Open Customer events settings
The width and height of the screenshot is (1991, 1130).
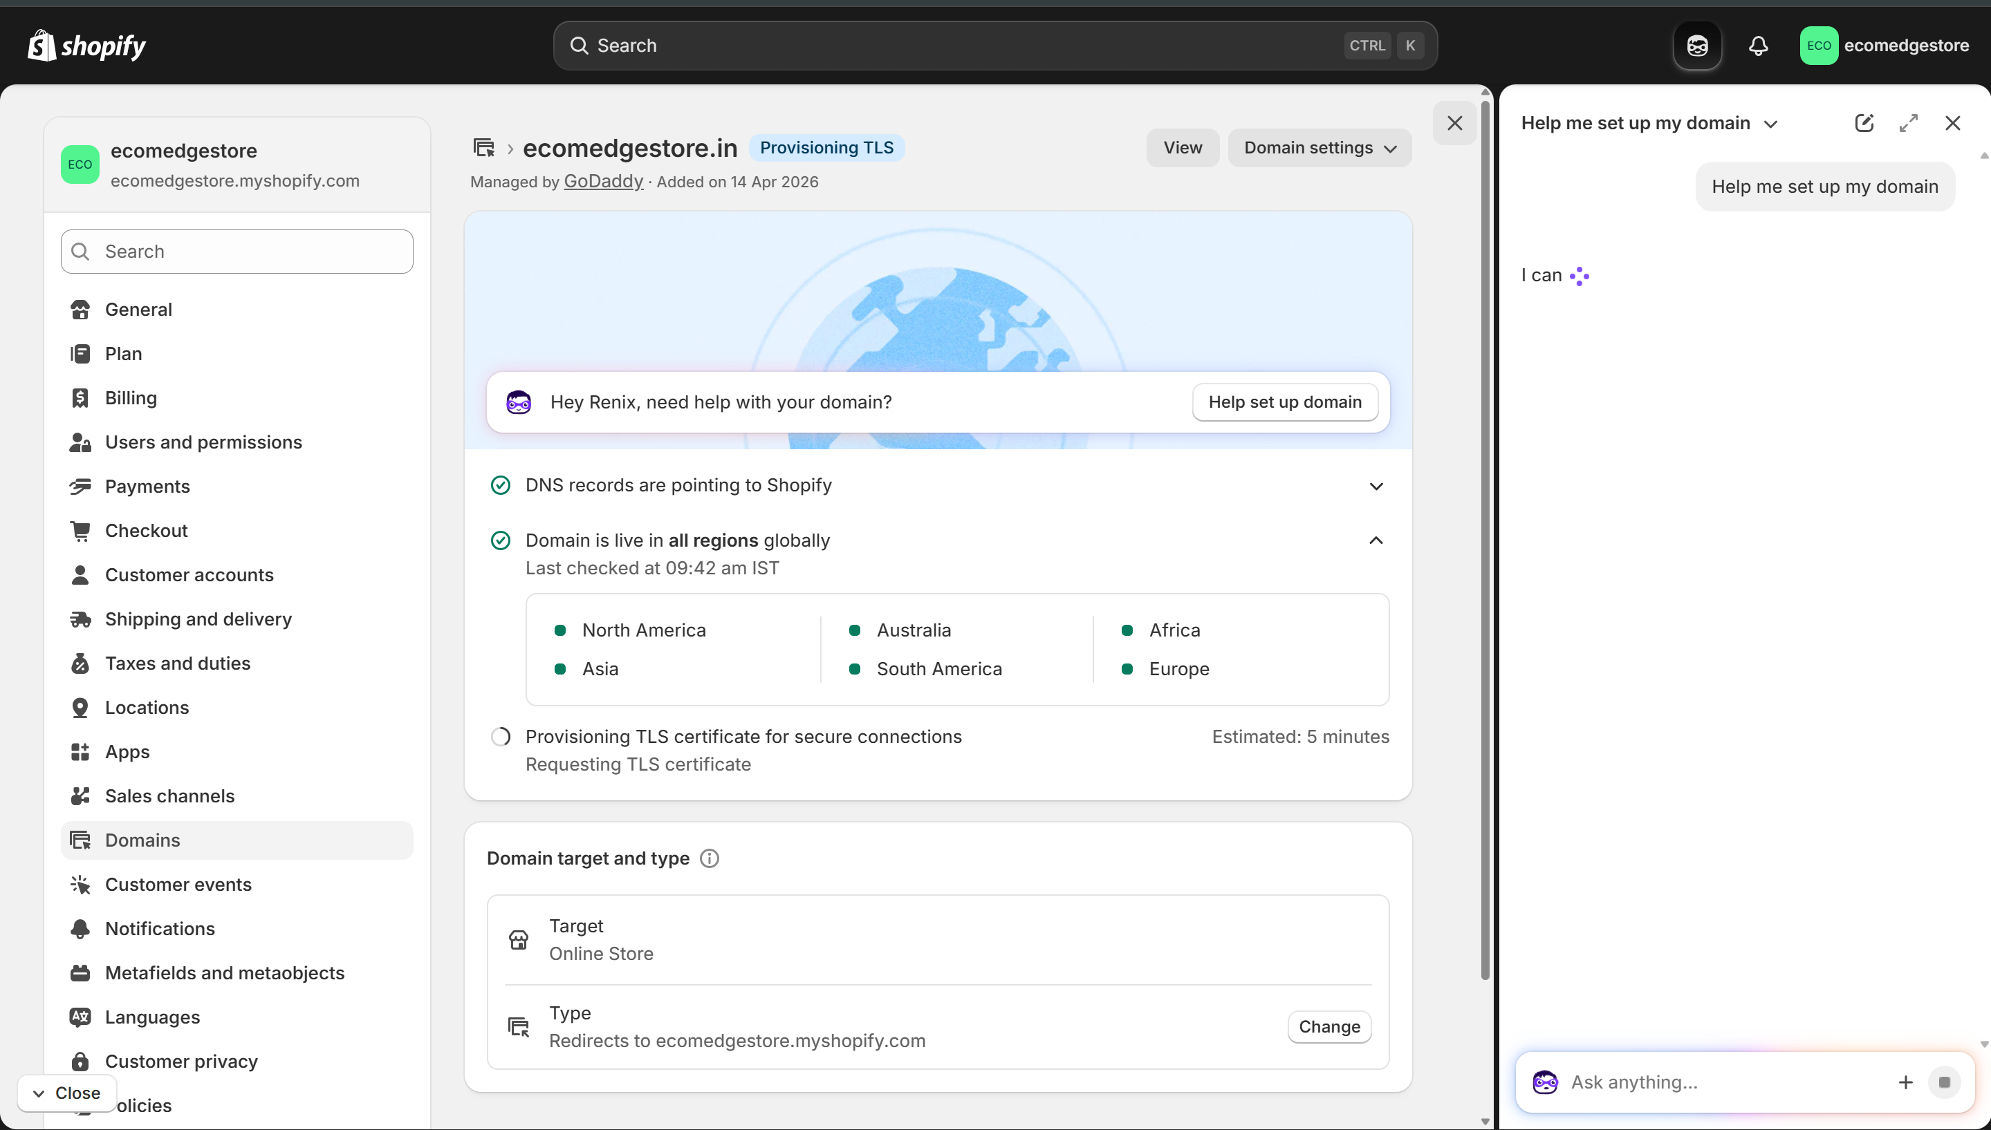point(178,884)
